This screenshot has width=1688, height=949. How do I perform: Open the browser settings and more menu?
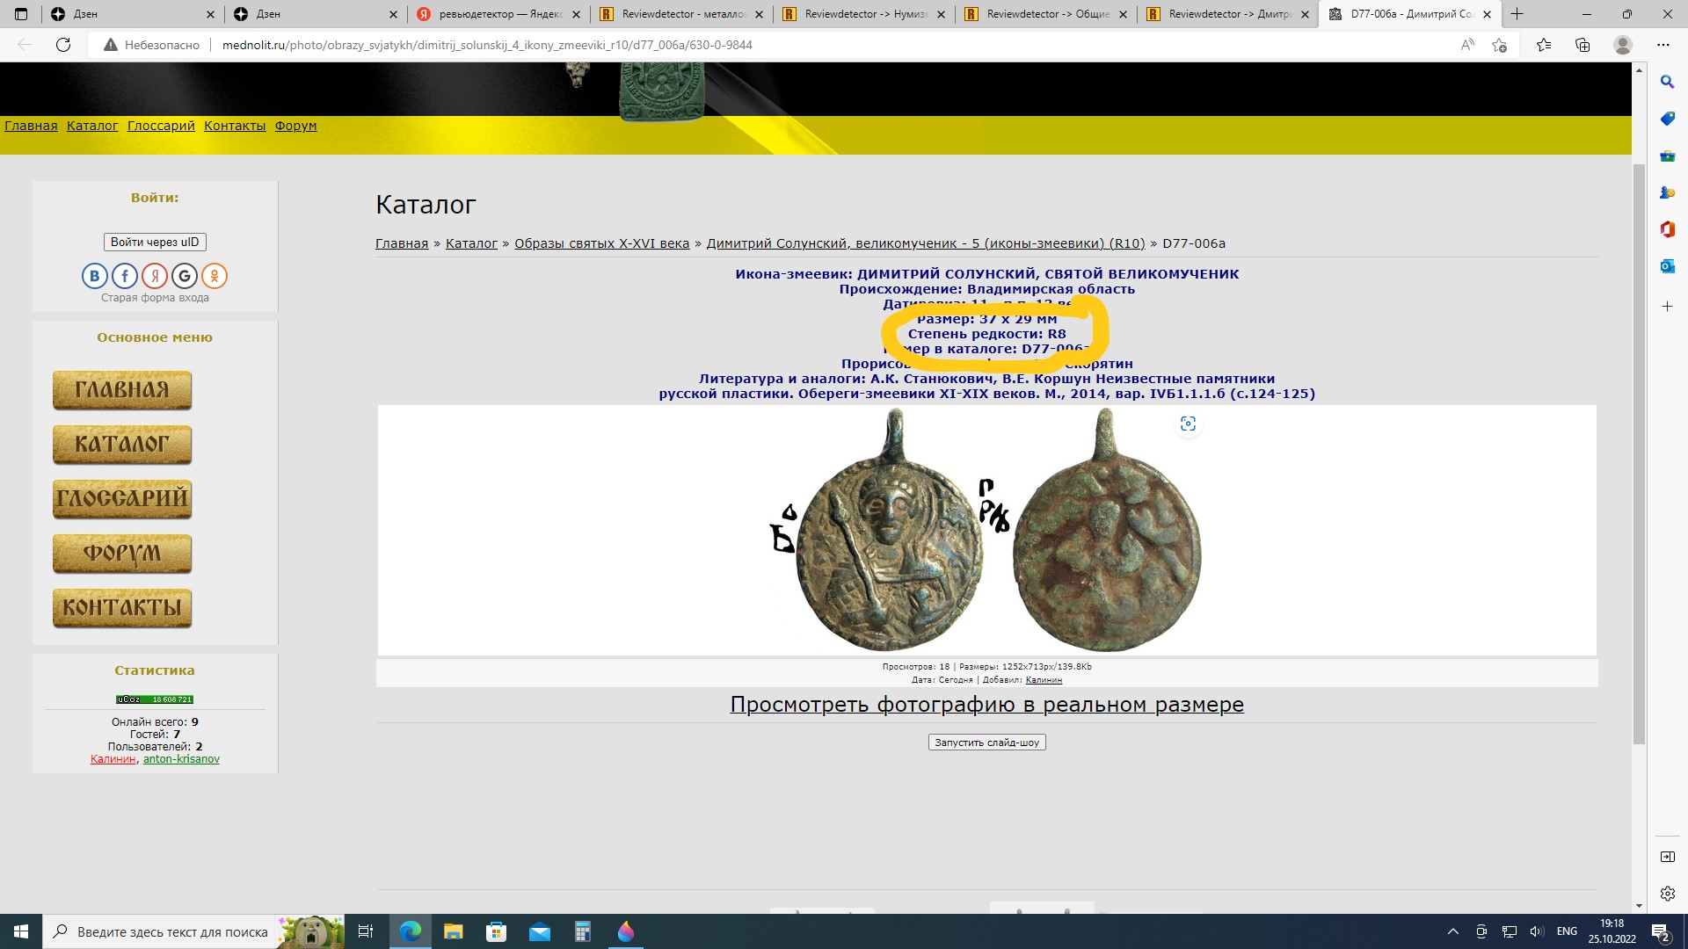pyautogui.click(x=1663, y=45)
